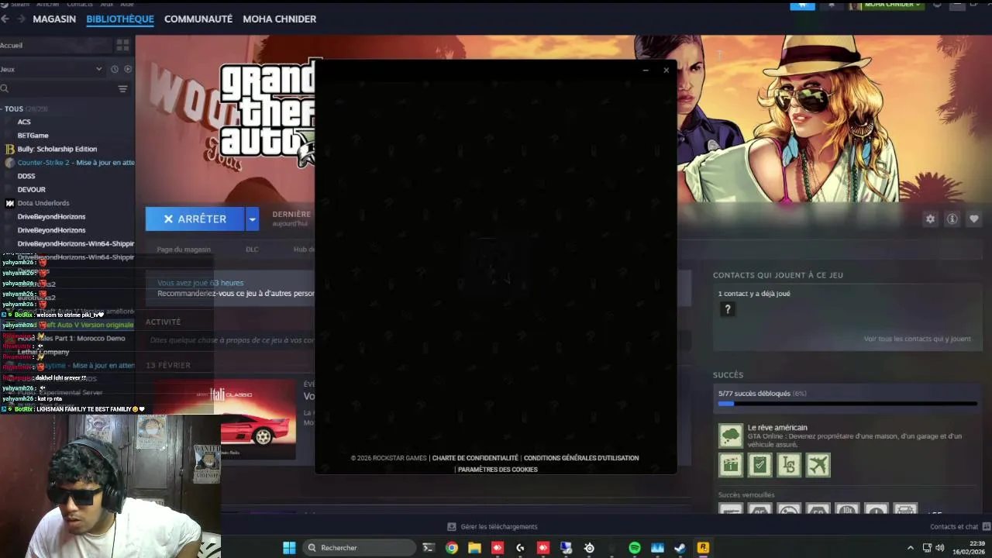Open PARAMÈTRES DES COOKIES link
This screenshot has height=558, width=992.
(x=498, y=470)
